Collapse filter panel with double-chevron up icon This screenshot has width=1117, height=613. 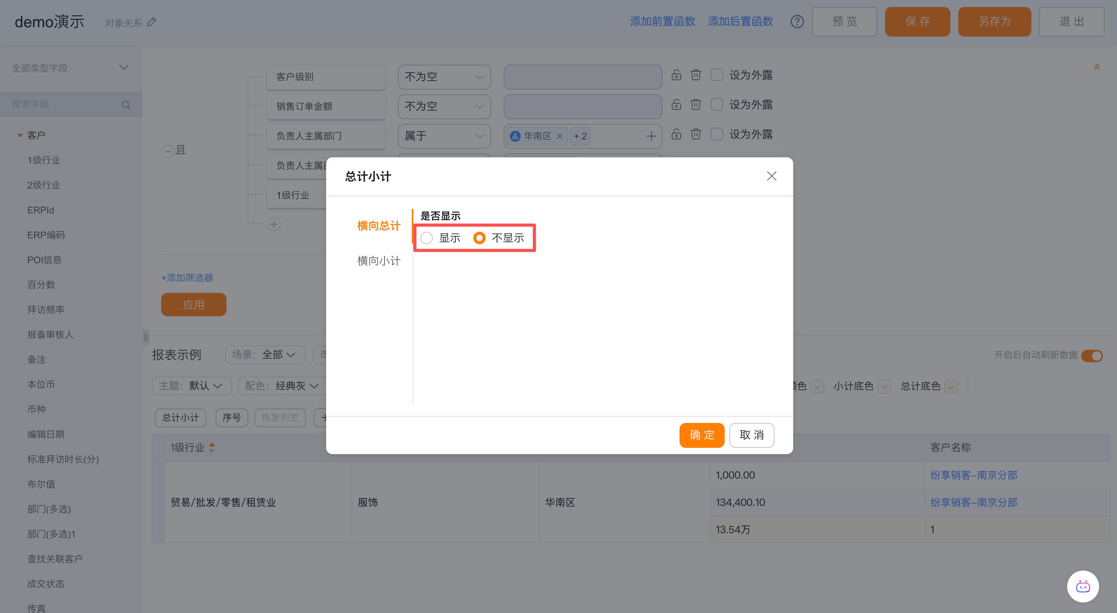point(1096,67)
